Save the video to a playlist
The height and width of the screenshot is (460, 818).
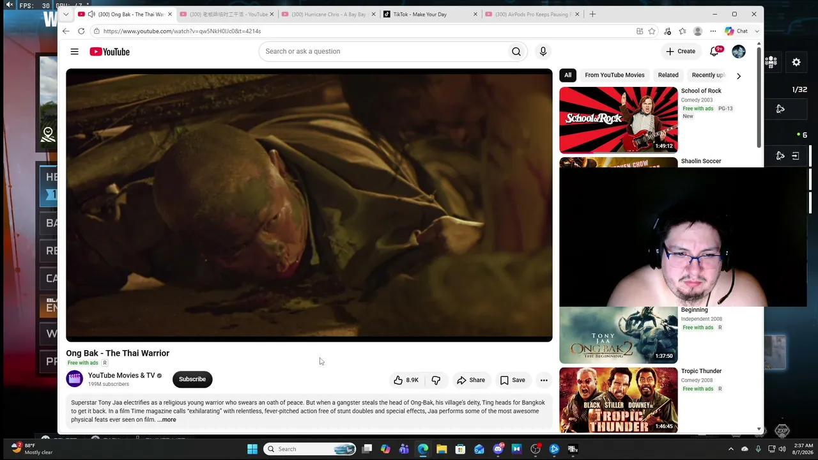513,380
